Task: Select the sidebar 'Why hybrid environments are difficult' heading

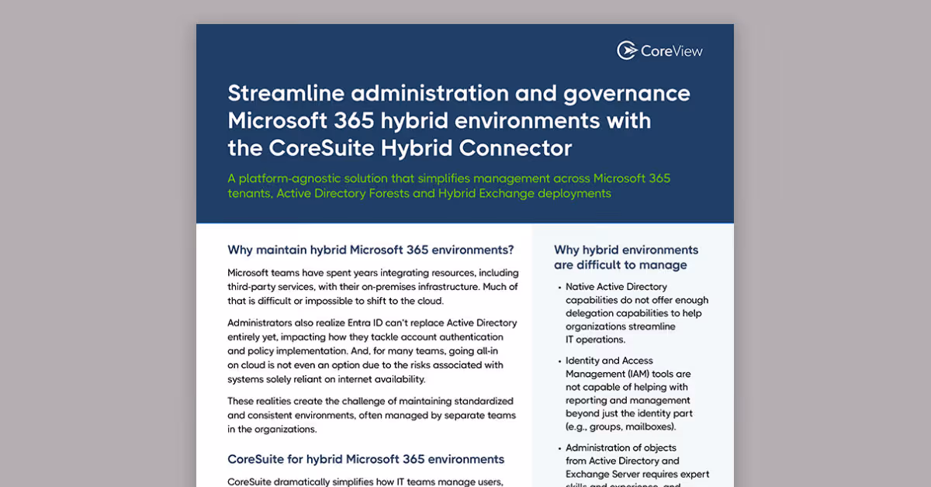Action: pos(626,257)
